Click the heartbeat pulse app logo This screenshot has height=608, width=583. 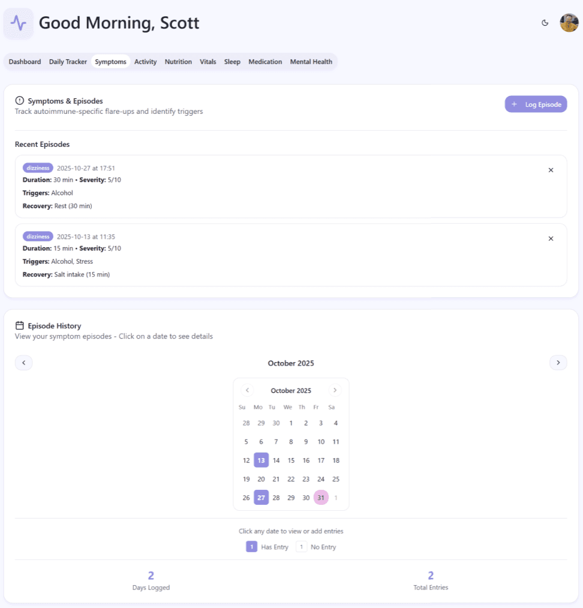[18, 23]
